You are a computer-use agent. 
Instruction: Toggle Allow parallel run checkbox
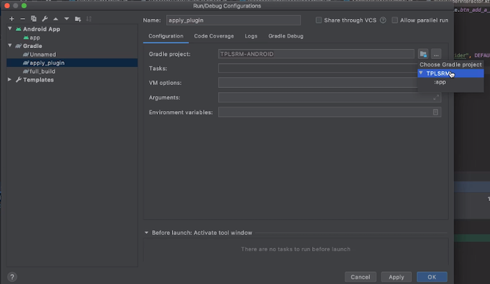pyautogui.click(x=395, y=20)
